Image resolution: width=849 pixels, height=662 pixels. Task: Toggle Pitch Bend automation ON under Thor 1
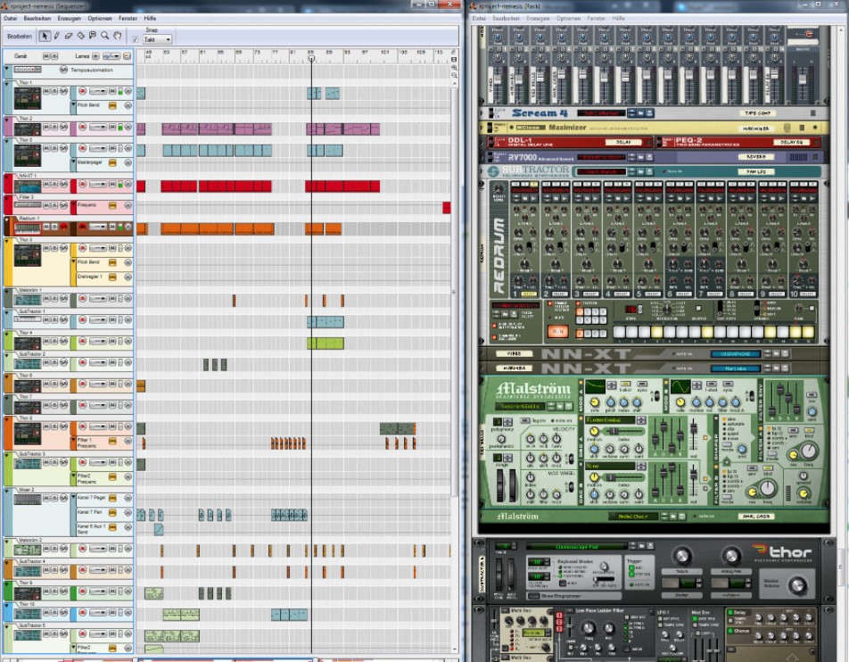pos(112,105)
